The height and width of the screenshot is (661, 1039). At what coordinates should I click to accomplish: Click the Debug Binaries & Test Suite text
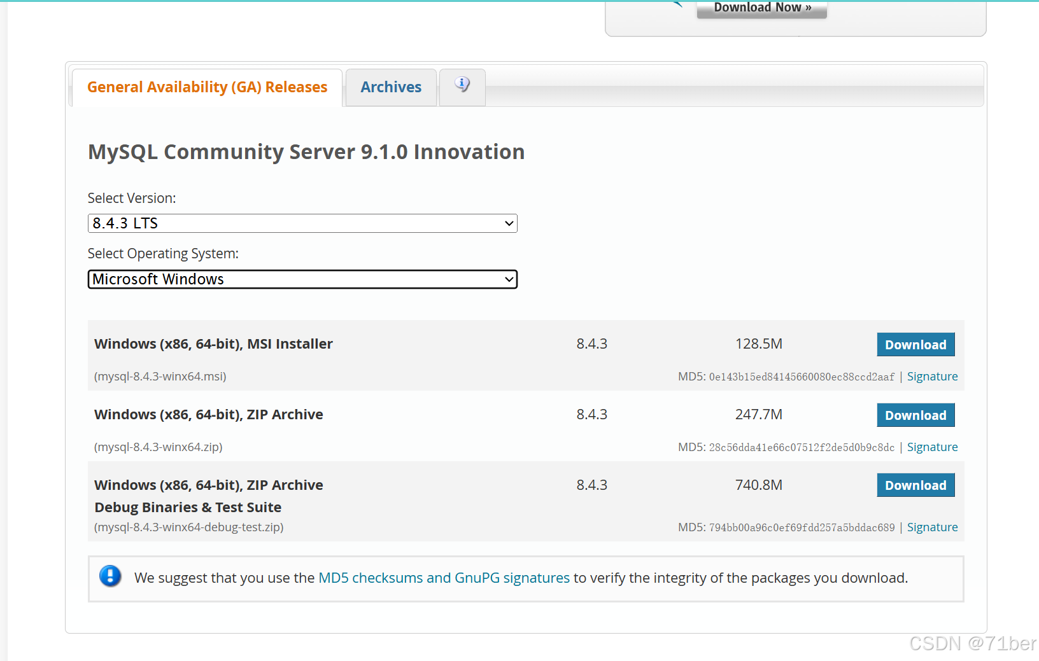coord(188,507)
